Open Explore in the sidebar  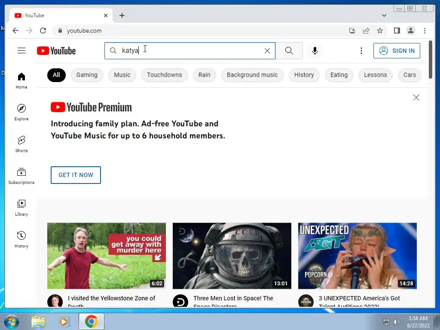pos(21,112)
